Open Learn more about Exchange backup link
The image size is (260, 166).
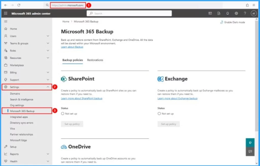tap(177, 98)
